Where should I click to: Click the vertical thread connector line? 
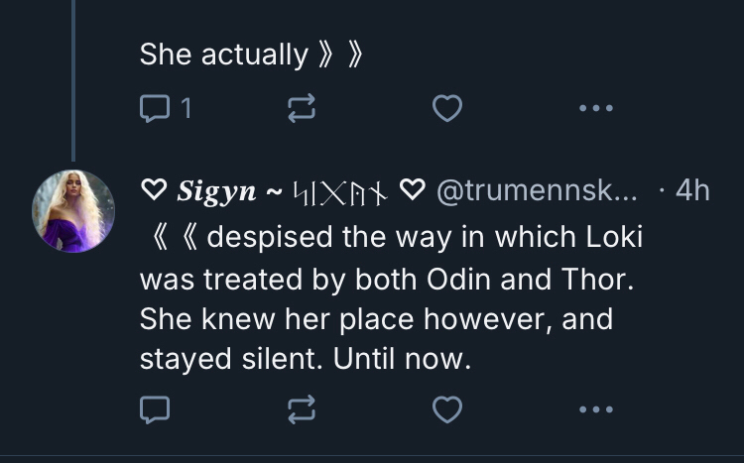click(73, 79)
